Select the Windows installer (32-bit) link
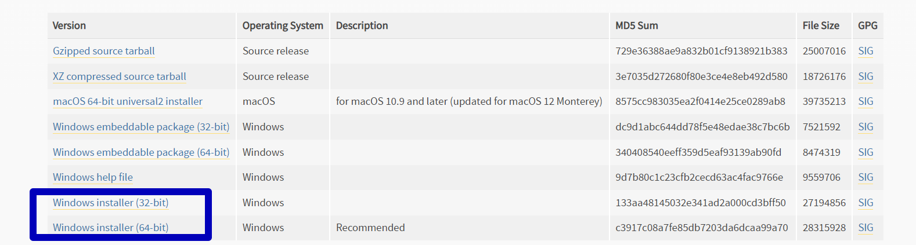 pos(111,203)
